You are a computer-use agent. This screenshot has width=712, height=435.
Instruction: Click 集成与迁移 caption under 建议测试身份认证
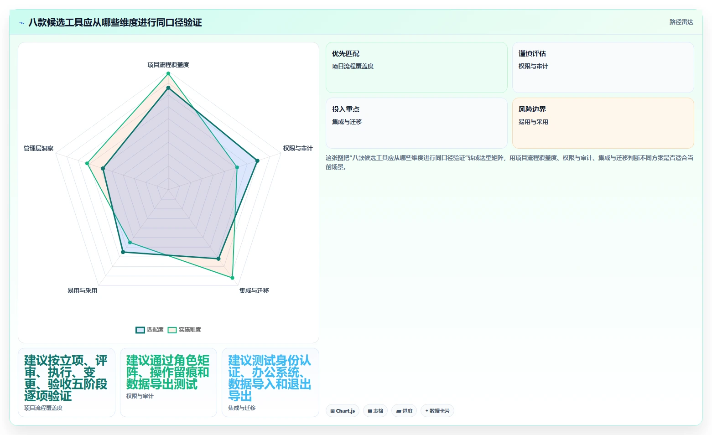[242, 408]
